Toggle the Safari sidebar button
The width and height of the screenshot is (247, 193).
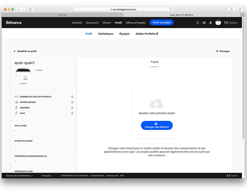[31, 9]
